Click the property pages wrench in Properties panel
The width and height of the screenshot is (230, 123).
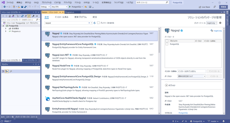tap(11, 71)
